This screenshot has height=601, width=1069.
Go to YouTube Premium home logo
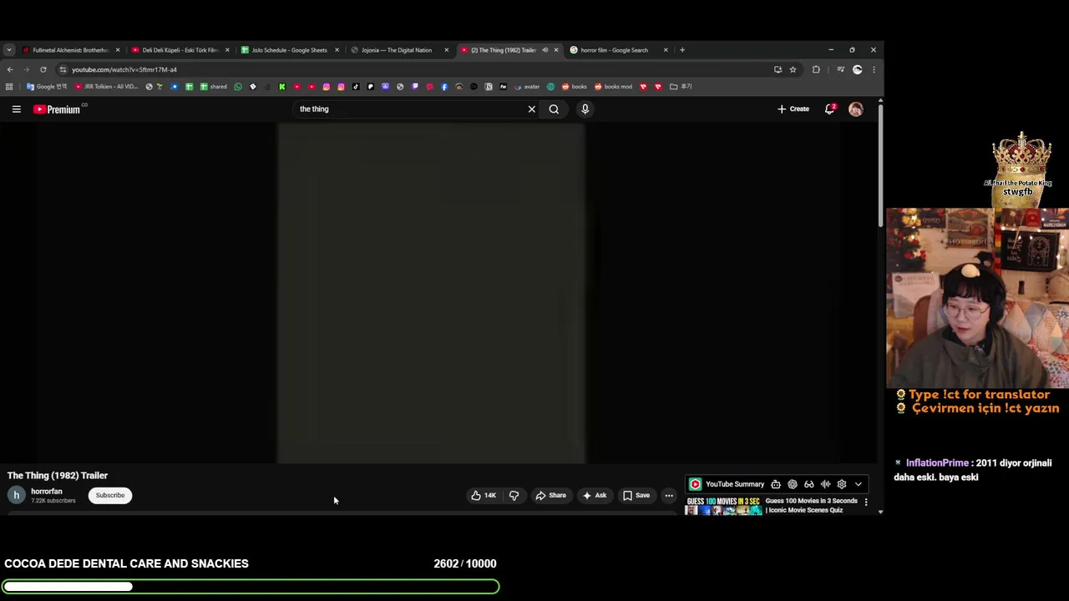(57, 109)
